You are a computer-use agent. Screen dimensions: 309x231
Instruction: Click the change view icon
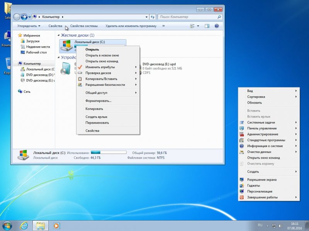192,26
